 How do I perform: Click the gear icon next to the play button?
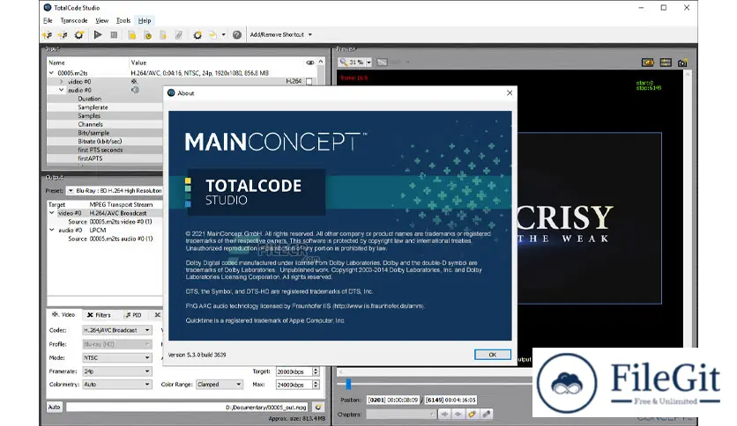click(x=79, y=34)
